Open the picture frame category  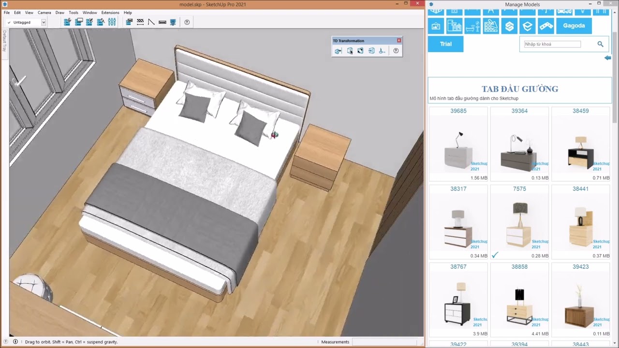[436, 26]
